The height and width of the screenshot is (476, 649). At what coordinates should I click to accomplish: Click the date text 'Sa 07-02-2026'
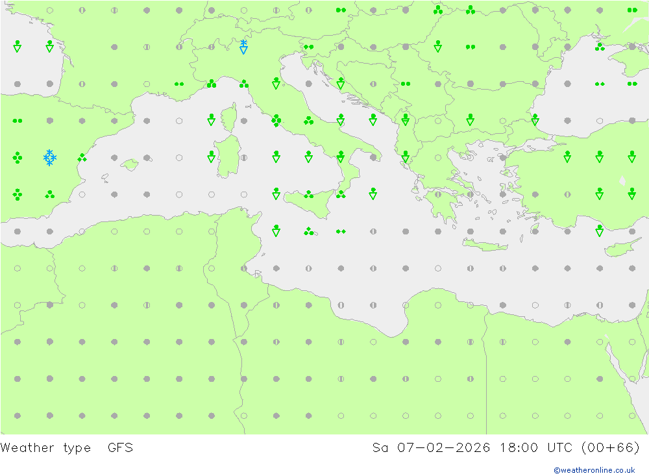pos(432,448)
